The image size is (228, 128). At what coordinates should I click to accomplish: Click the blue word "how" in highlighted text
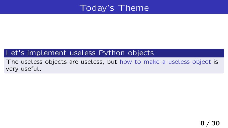[126, 62]
